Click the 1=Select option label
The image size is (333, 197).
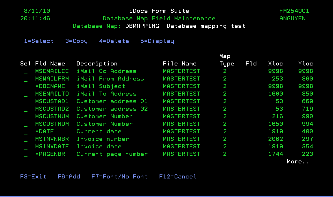pyautogui.click(x=39, y=41)
